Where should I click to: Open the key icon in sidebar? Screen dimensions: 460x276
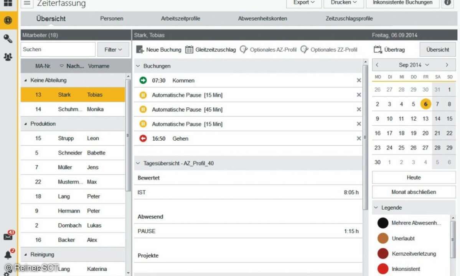(8, 38)
